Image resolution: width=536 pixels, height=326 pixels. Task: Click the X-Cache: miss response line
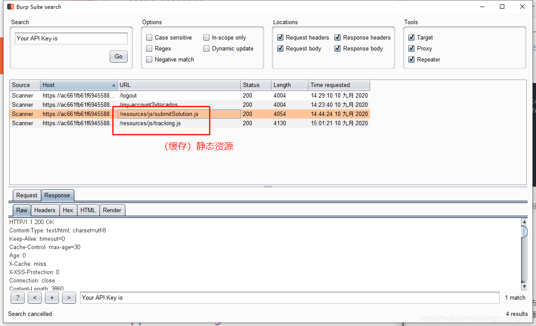coord(28,264)
